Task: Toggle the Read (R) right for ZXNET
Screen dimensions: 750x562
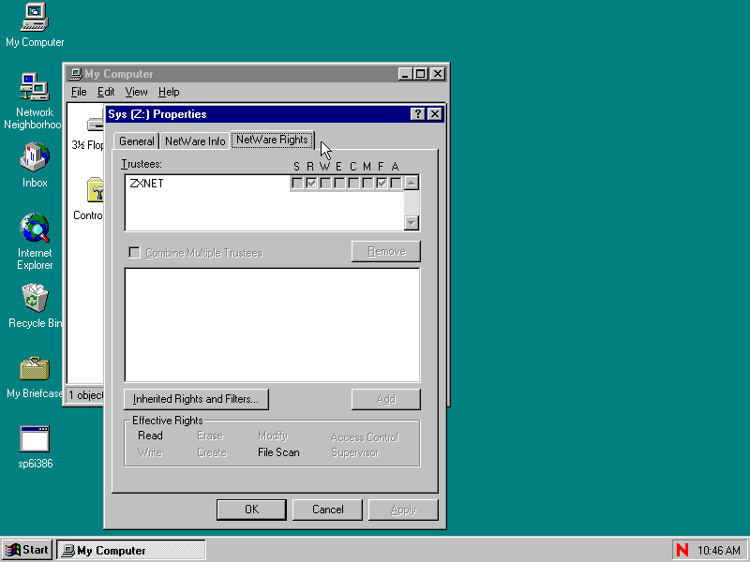Action: (x=311, y=183)
